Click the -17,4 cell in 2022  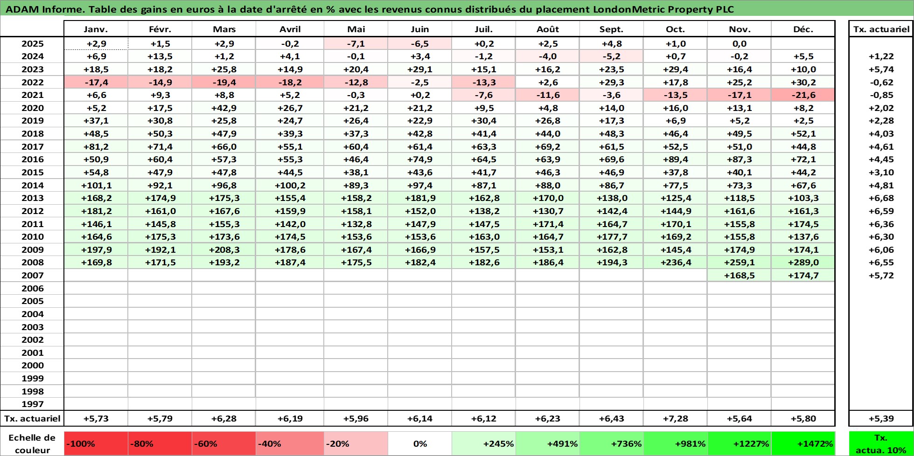click(x=96, y=82)
